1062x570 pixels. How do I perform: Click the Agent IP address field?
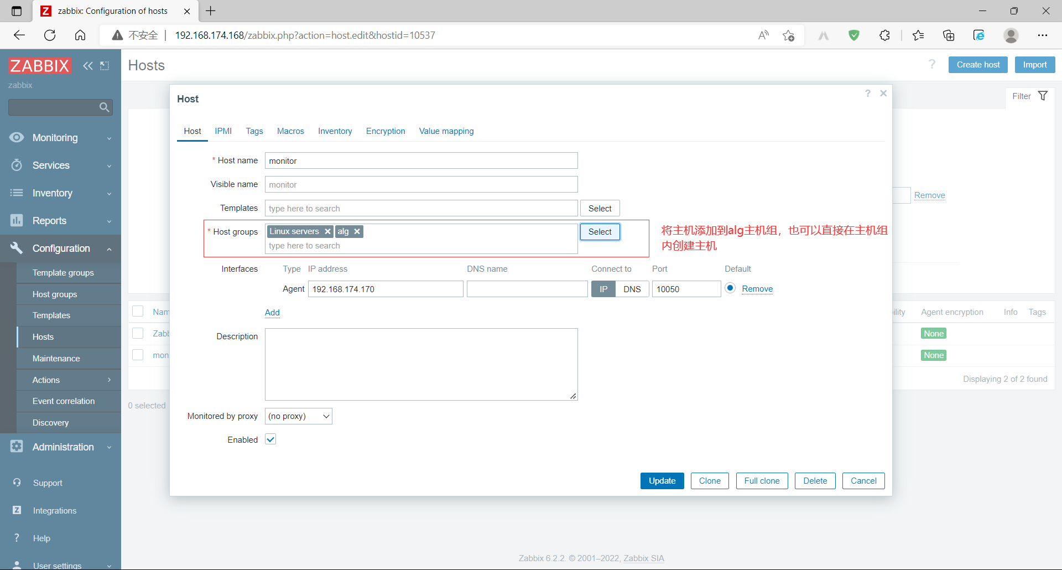pos(386,289)
